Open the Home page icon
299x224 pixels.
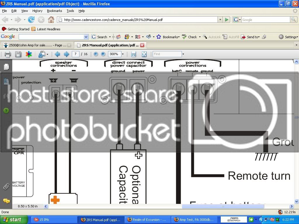(51, 20)
